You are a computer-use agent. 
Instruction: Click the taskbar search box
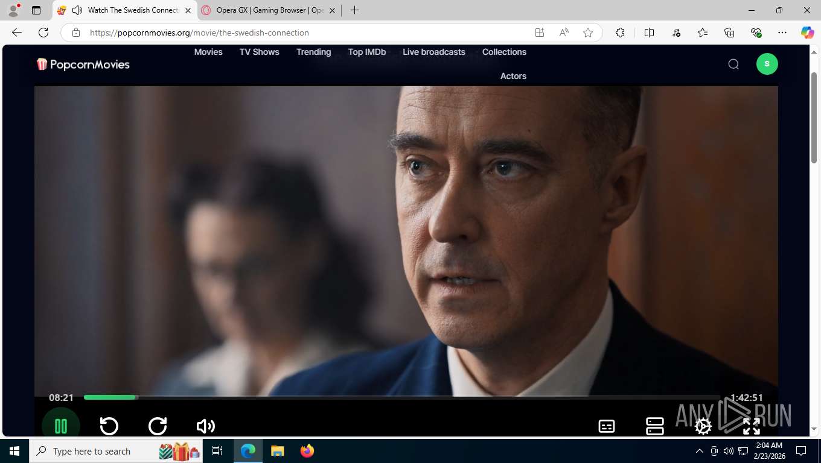(115, 451)
